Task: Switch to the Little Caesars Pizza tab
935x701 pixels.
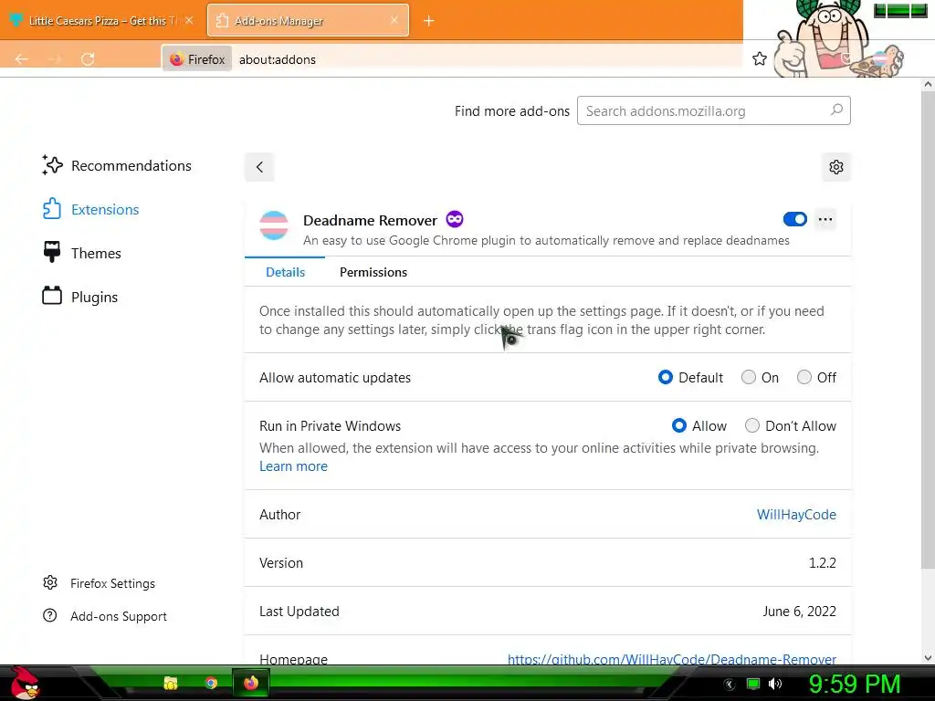Action: tap(101, 21)
